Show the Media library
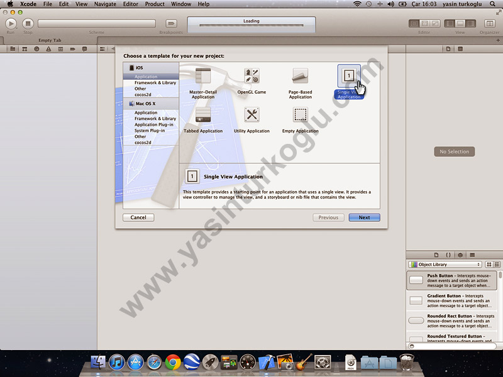 coord(472,255)
